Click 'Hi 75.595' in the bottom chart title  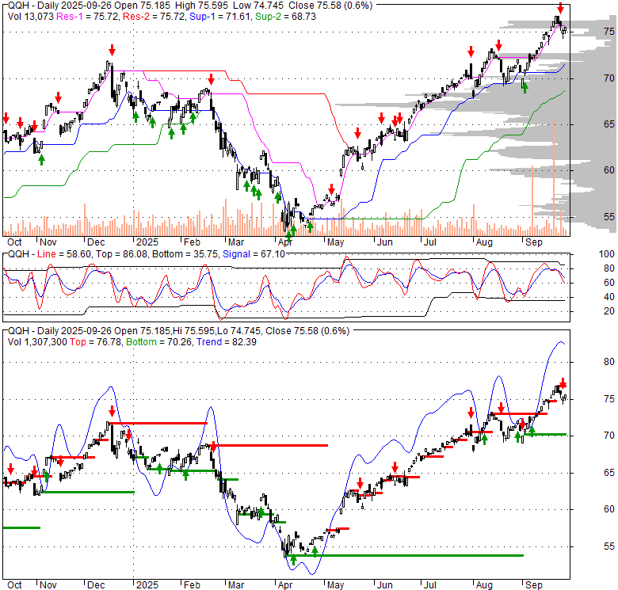click(x=194, y=331)
